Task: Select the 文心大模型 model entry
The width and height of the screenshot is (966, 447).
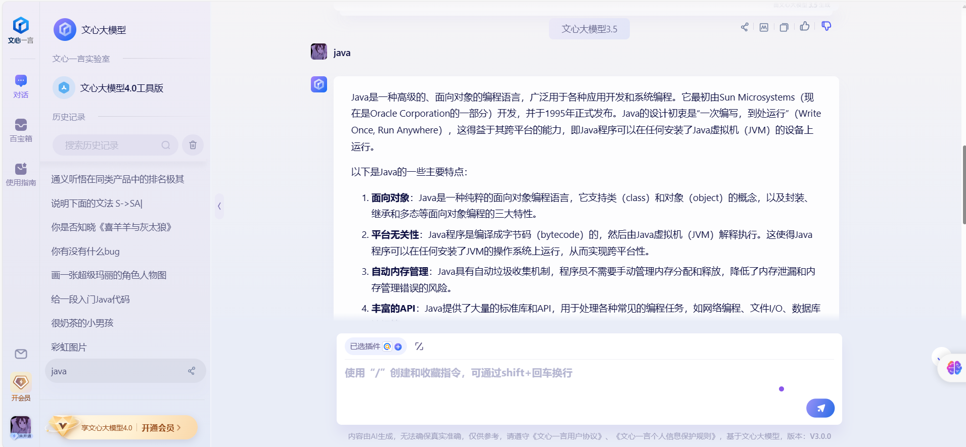Action: point(90,30)
